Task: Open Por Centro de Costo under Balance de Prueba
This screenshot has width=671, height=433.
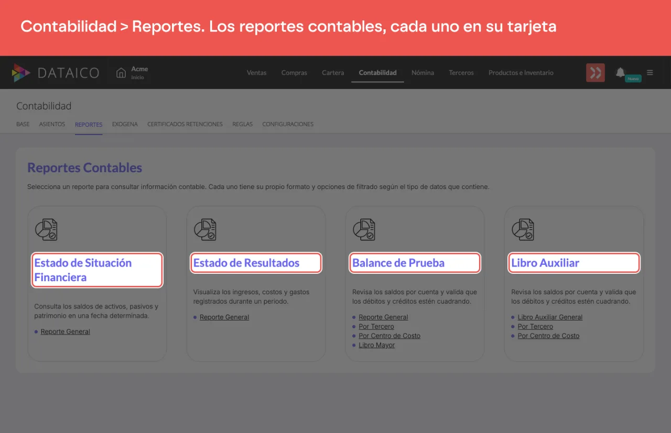Action: tap(389, 336)
